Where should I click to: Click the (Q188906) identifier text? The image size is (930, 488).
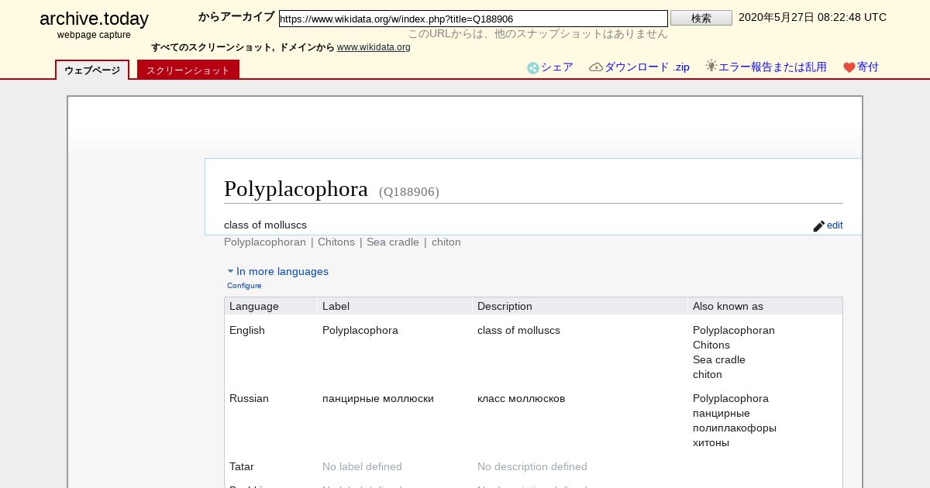click(x=409, y=192)
